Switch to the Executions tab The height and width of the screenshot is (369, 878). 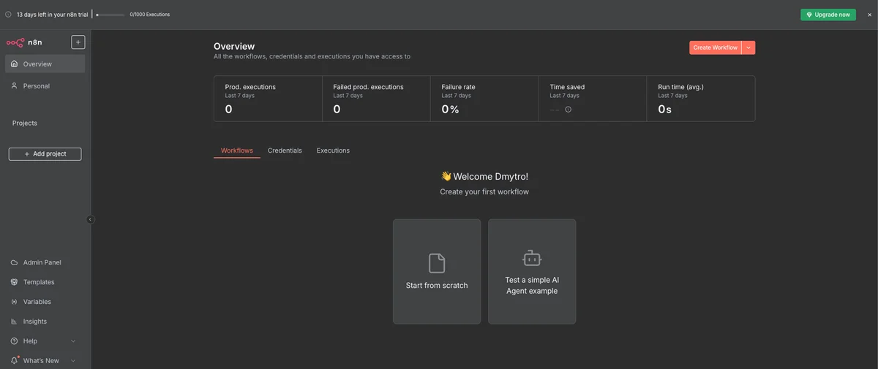[333, 151]
